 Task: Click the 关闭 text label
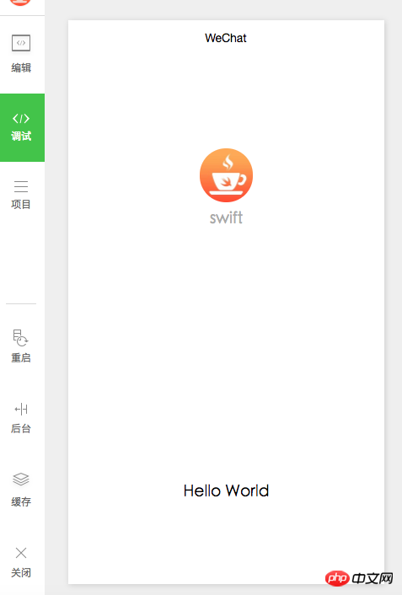[x=21, y=572]
